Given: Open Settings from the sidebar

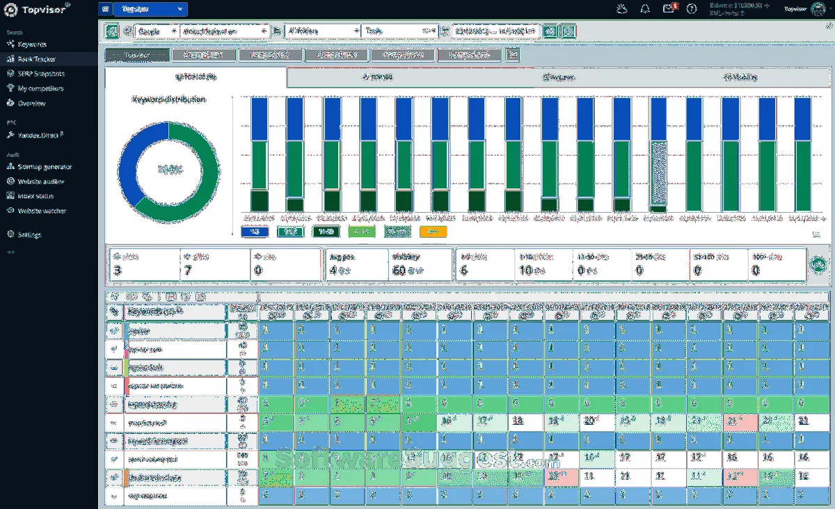Looking at the screenshot, I should tap(29, 235).
